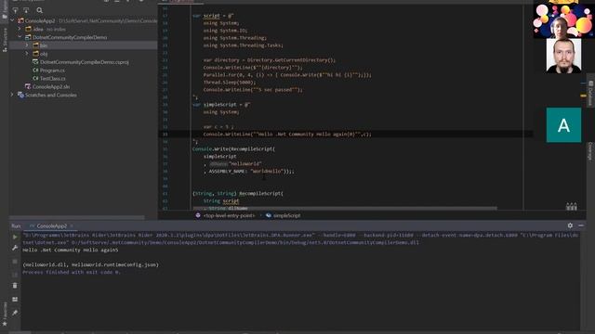Click the Thread.Sleep(5000) code line
The width and height of the screenshot is (595, 334).
point(230,83)
